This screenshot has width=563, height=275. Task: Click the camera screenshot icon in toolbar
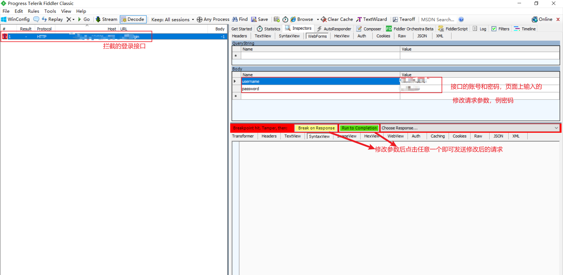[x=277, y=19]
